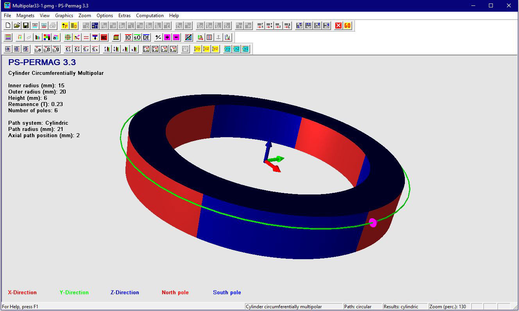Click the blue 3D M magnet icon
The image size is (519, 311).
95,26
